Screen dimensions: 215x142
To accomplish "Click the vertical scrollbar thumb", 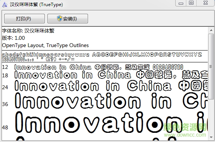I will point(211,67).
